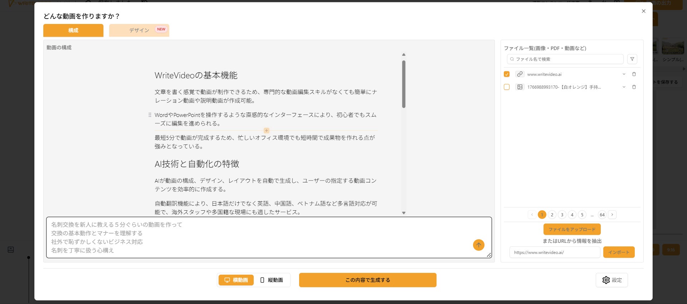The height and width of the screenshot is (304, 687).
Task: Open the file list filter icon
Action: (x=632, y=59)
